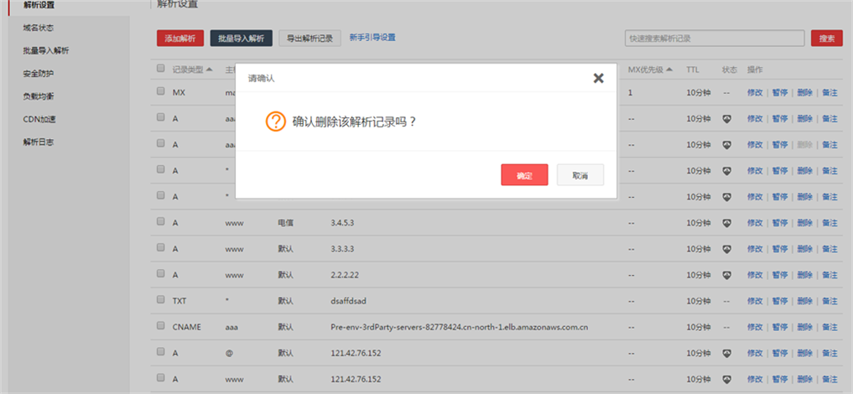Focus the 快速搜索解析记录 search field
This screenshot has width=853, height=394.
tap(713, 39)
